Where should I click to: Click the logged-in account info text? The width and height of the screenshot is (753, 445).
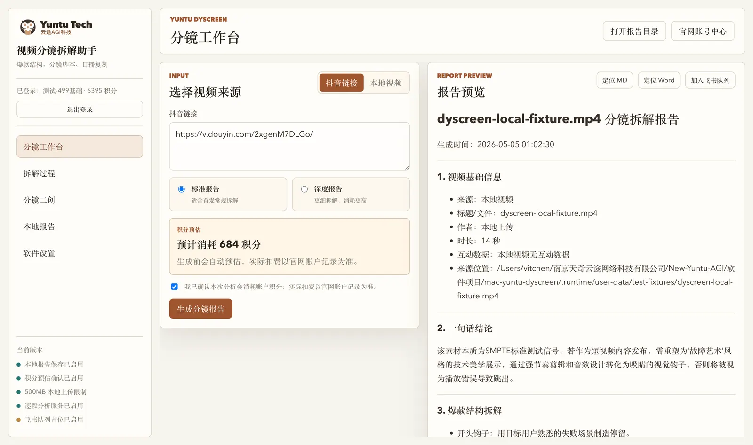tap(67, 91)
